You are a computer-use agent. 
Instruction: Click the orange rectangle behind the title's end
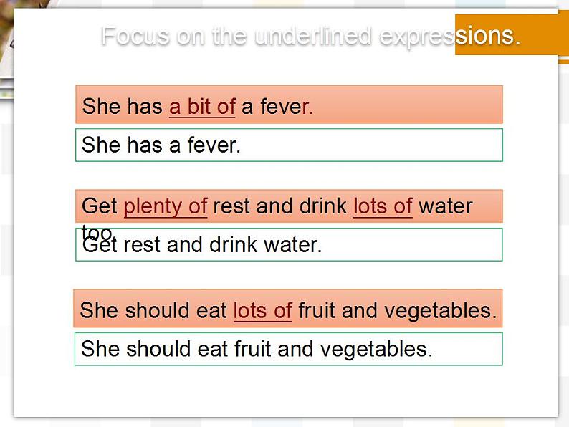[512, 35]
